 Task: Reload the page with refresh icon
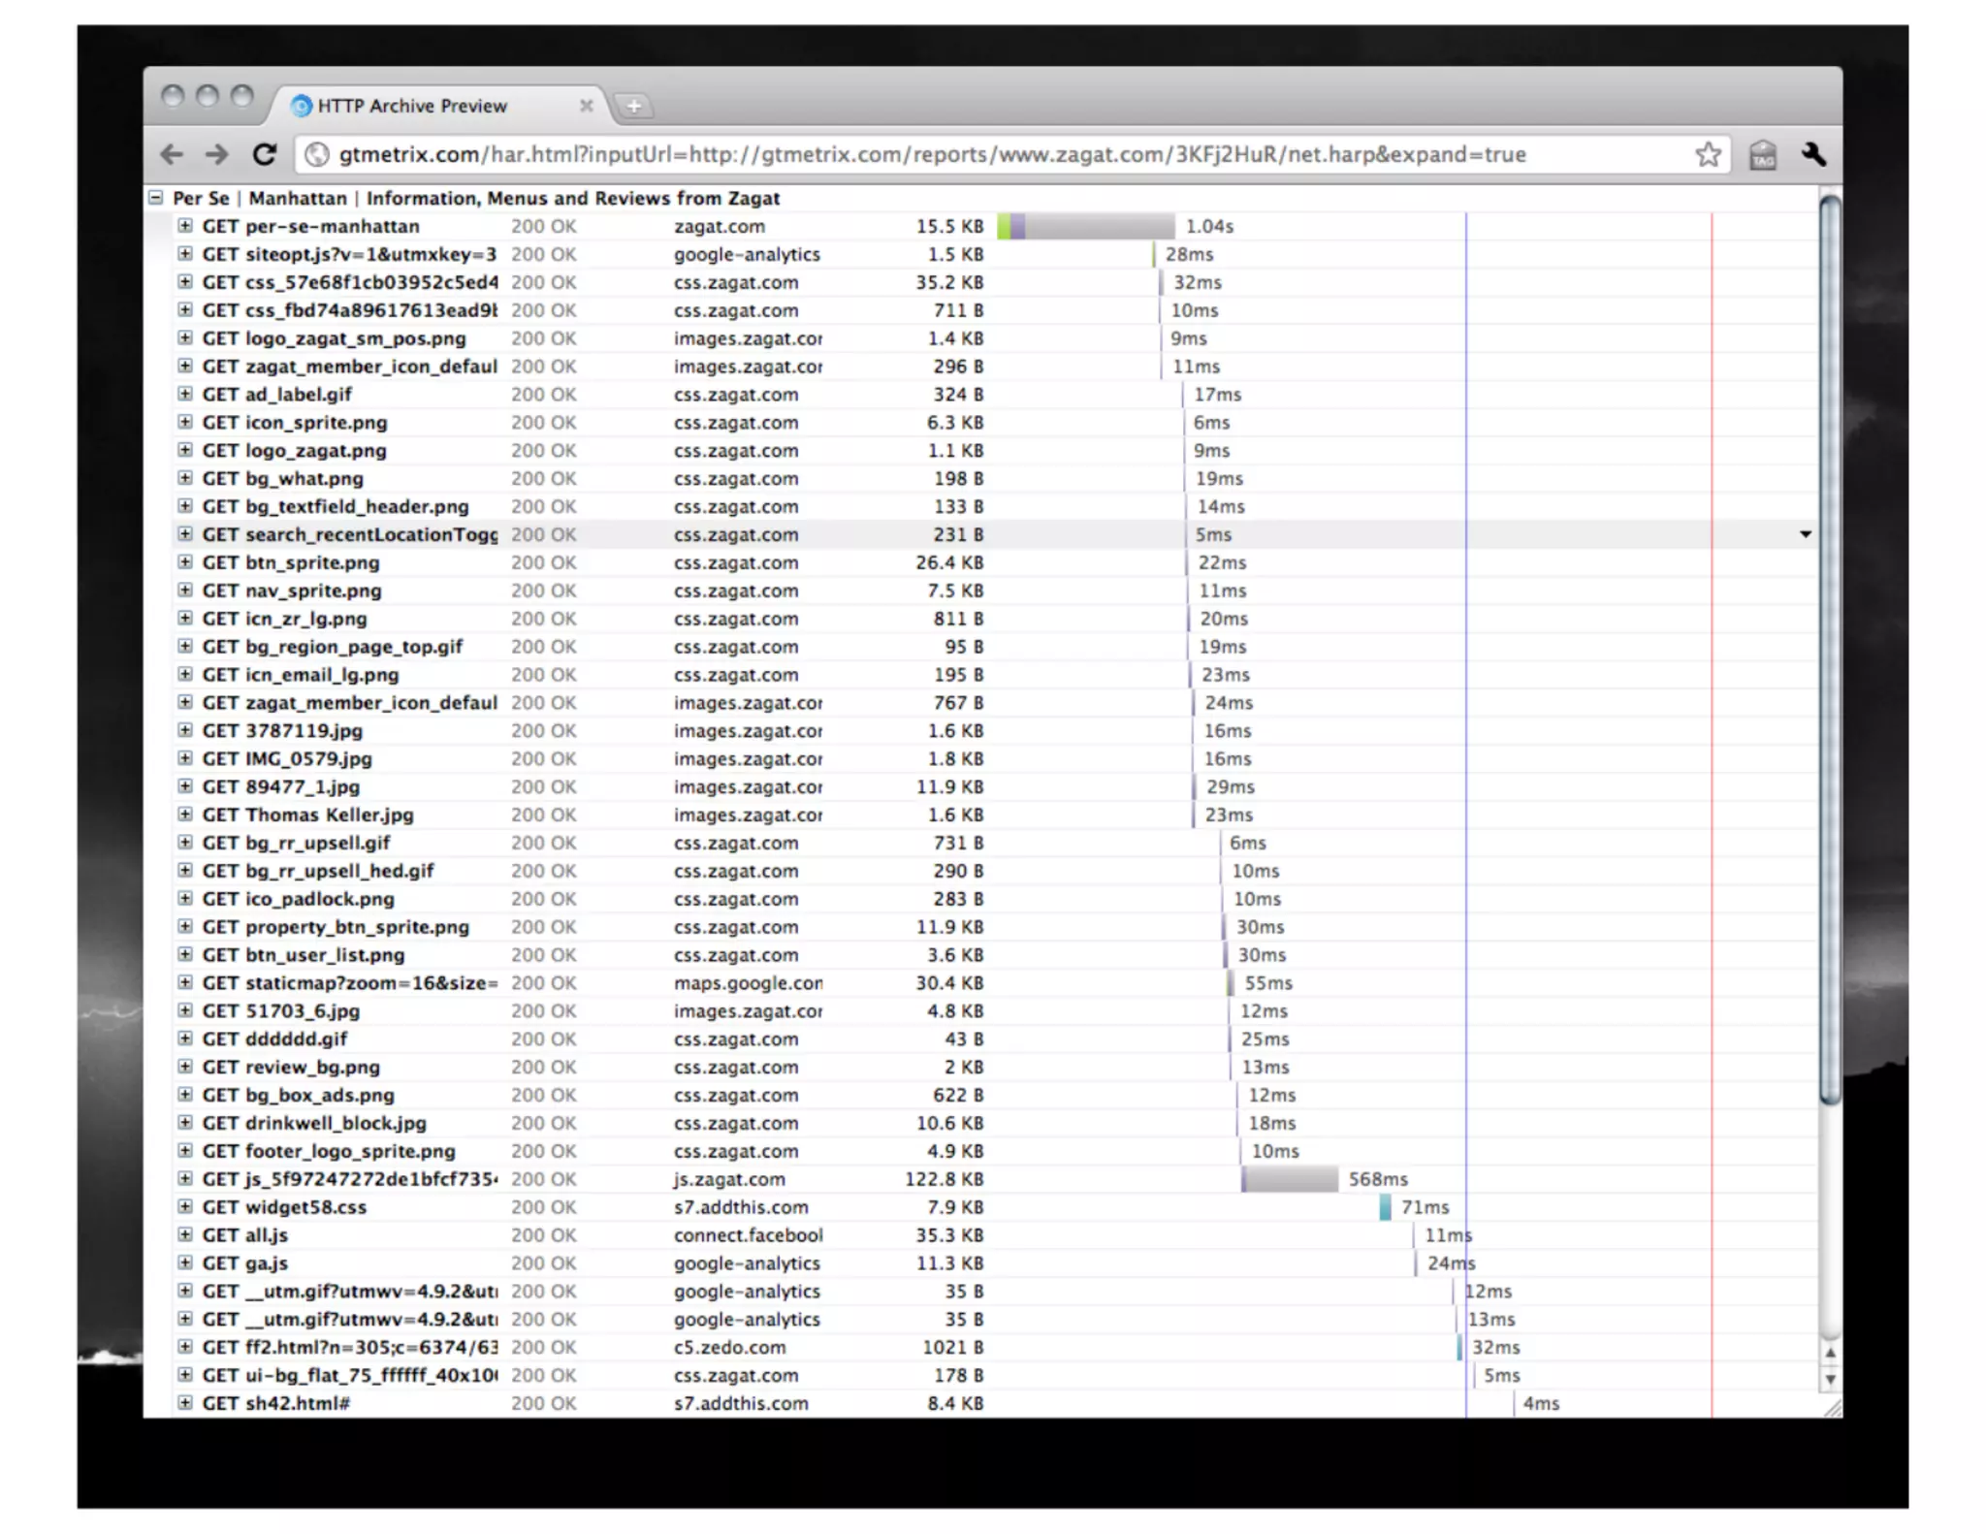[265, 155]
